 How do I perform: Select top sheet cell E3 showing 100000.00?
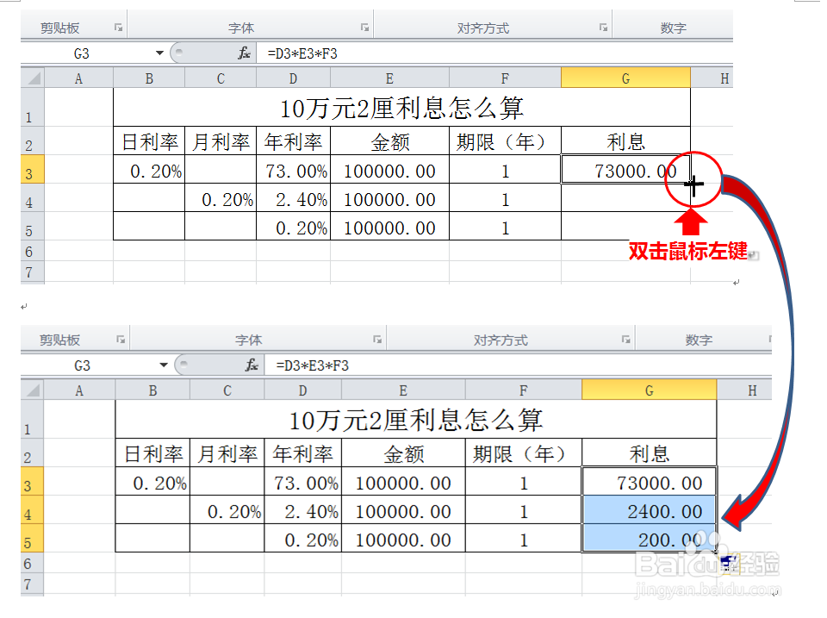(x=389, y=169)
